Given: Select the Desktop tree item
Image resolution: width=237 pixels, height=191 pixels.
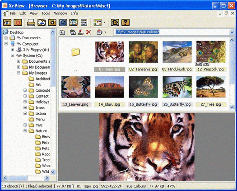Looking at the screenshot, I should [x=17, y=32].
